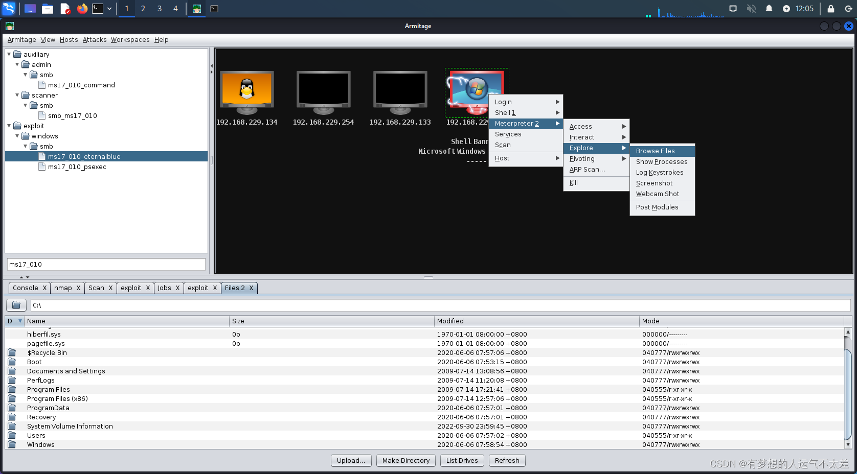This screenshot has width=857, height=474.
Task: Click the lock screen icon
Action: (831, 9)
